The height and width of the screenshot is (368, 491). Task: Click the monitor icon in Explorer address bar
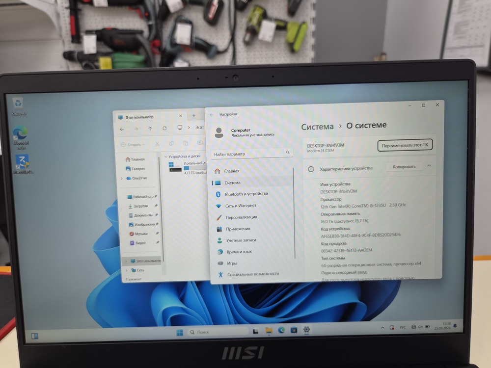(180, 128)
